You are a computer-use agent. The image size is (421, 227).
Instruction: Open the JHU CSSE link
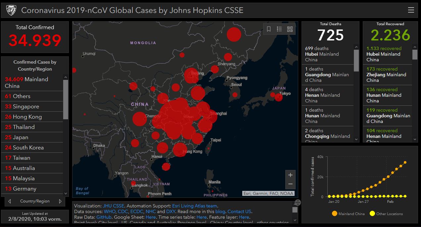[x=114, y=206]
